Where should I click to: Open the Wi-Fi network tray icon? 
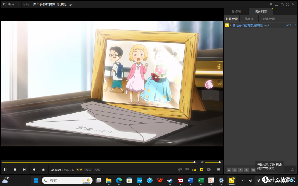258,180
